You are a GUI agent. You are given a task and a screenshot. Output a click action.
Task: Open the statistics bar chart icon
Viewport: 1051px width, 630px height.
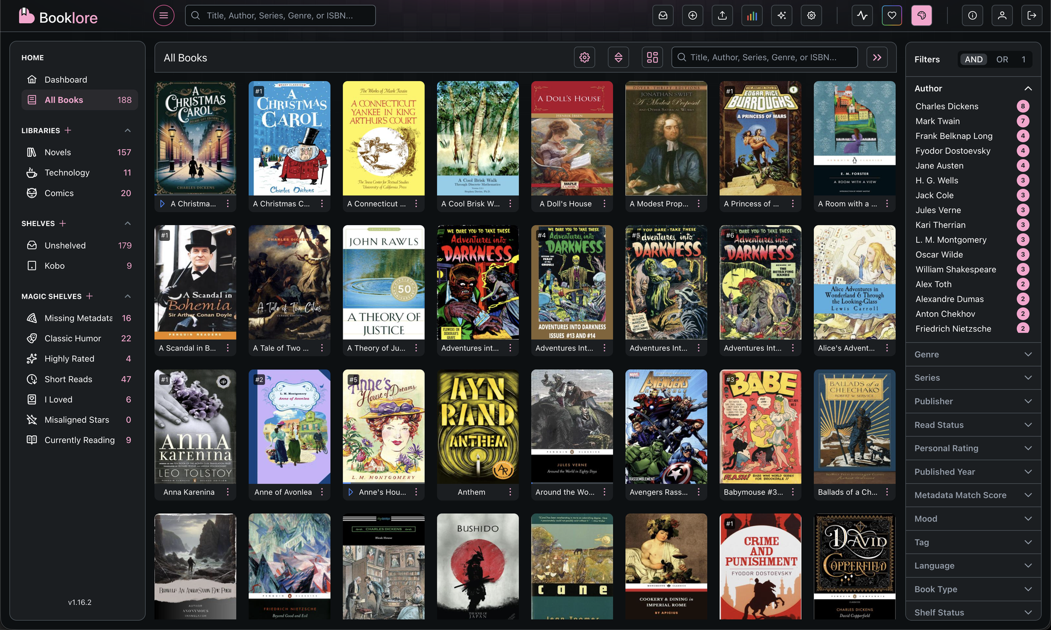coord(752,15)
